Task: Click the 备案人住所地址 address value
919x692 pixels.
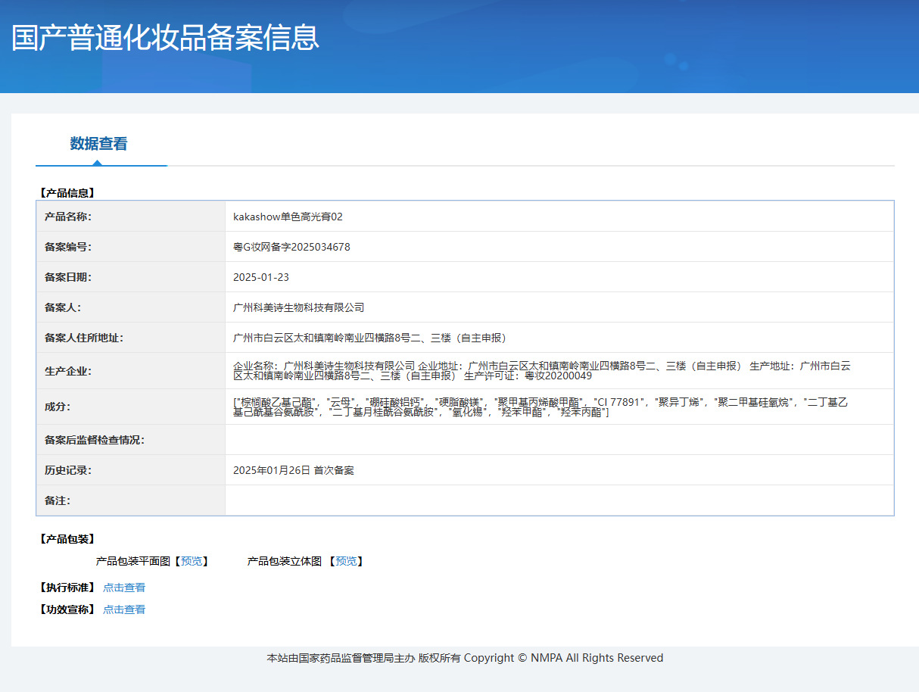Action: click(x=369, y=338)
